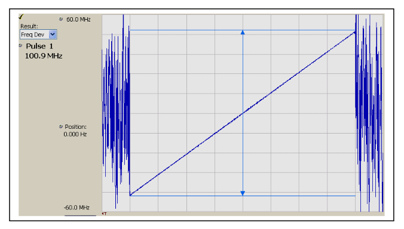Select the 60.0 MHz top scale value
The image size is (404, 229).
[x=78, y=20]
